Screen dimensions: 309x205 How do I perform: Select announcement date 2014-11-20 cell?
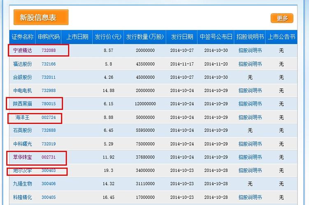point(216,64)
